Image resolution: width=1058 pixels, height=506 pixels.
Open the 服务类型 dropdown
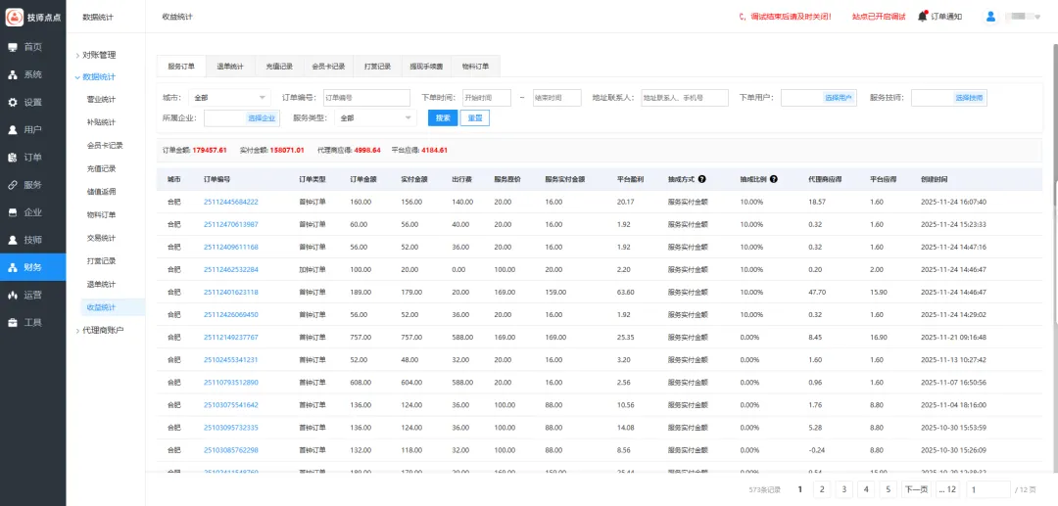[376, 118]
